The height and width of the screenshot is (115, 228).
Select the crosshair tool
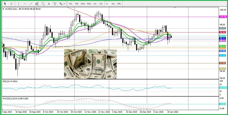coord(11,4)
